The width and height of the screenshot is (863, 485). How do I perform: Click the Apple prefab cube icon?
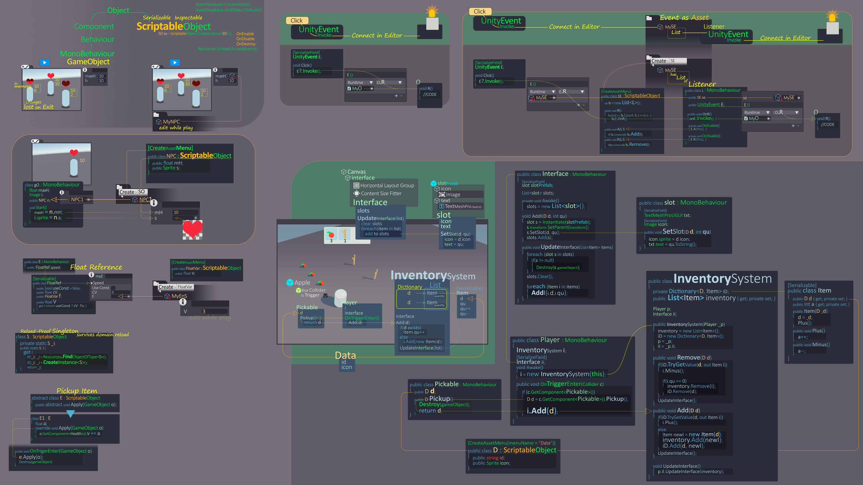click(x=290, y=282)
